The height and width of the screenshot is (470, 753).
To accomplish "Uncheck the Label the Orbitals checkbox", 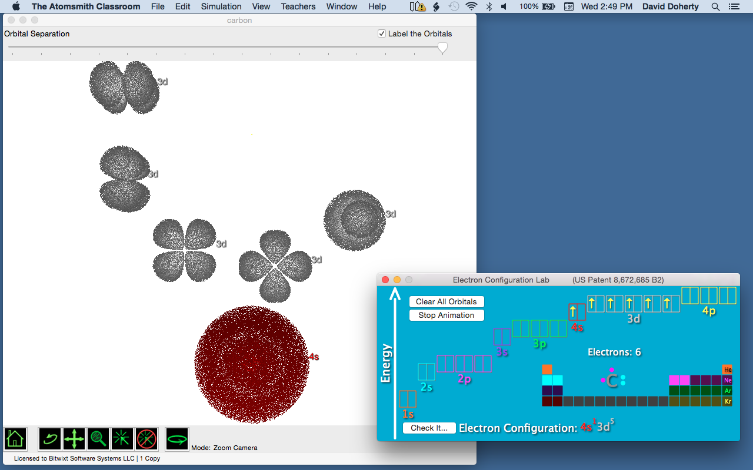I will 382,33.
